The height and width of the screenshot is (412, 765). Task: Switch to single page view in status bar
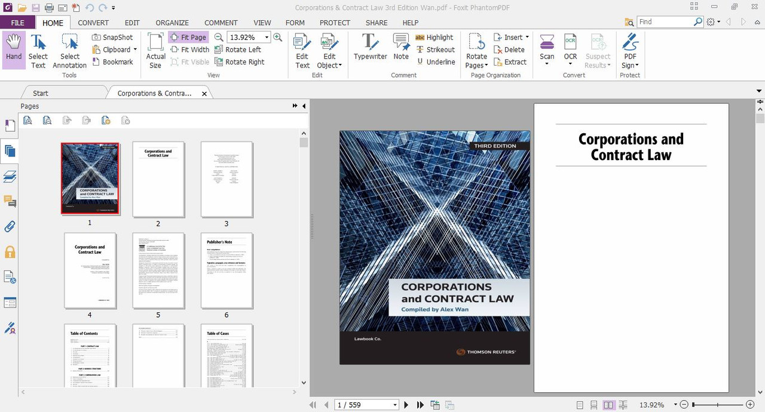pos(580,405)
